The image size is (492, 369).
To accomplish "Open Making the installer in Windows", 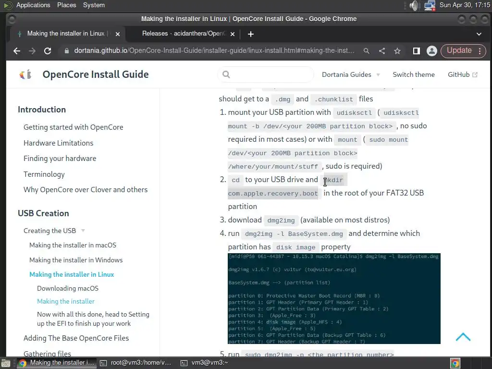I will (x=76, y=260).
